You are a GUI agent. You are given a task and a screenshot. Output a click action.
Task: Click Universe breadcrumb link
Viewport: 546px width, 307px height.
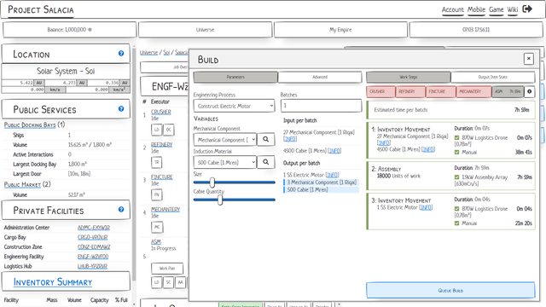click(148, 53)
